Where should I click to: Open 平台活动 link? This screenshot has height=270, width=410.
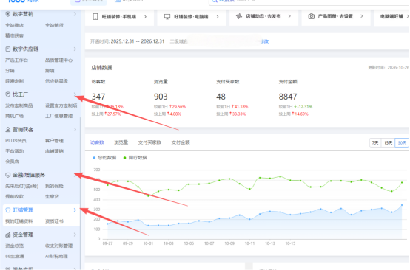14,151
